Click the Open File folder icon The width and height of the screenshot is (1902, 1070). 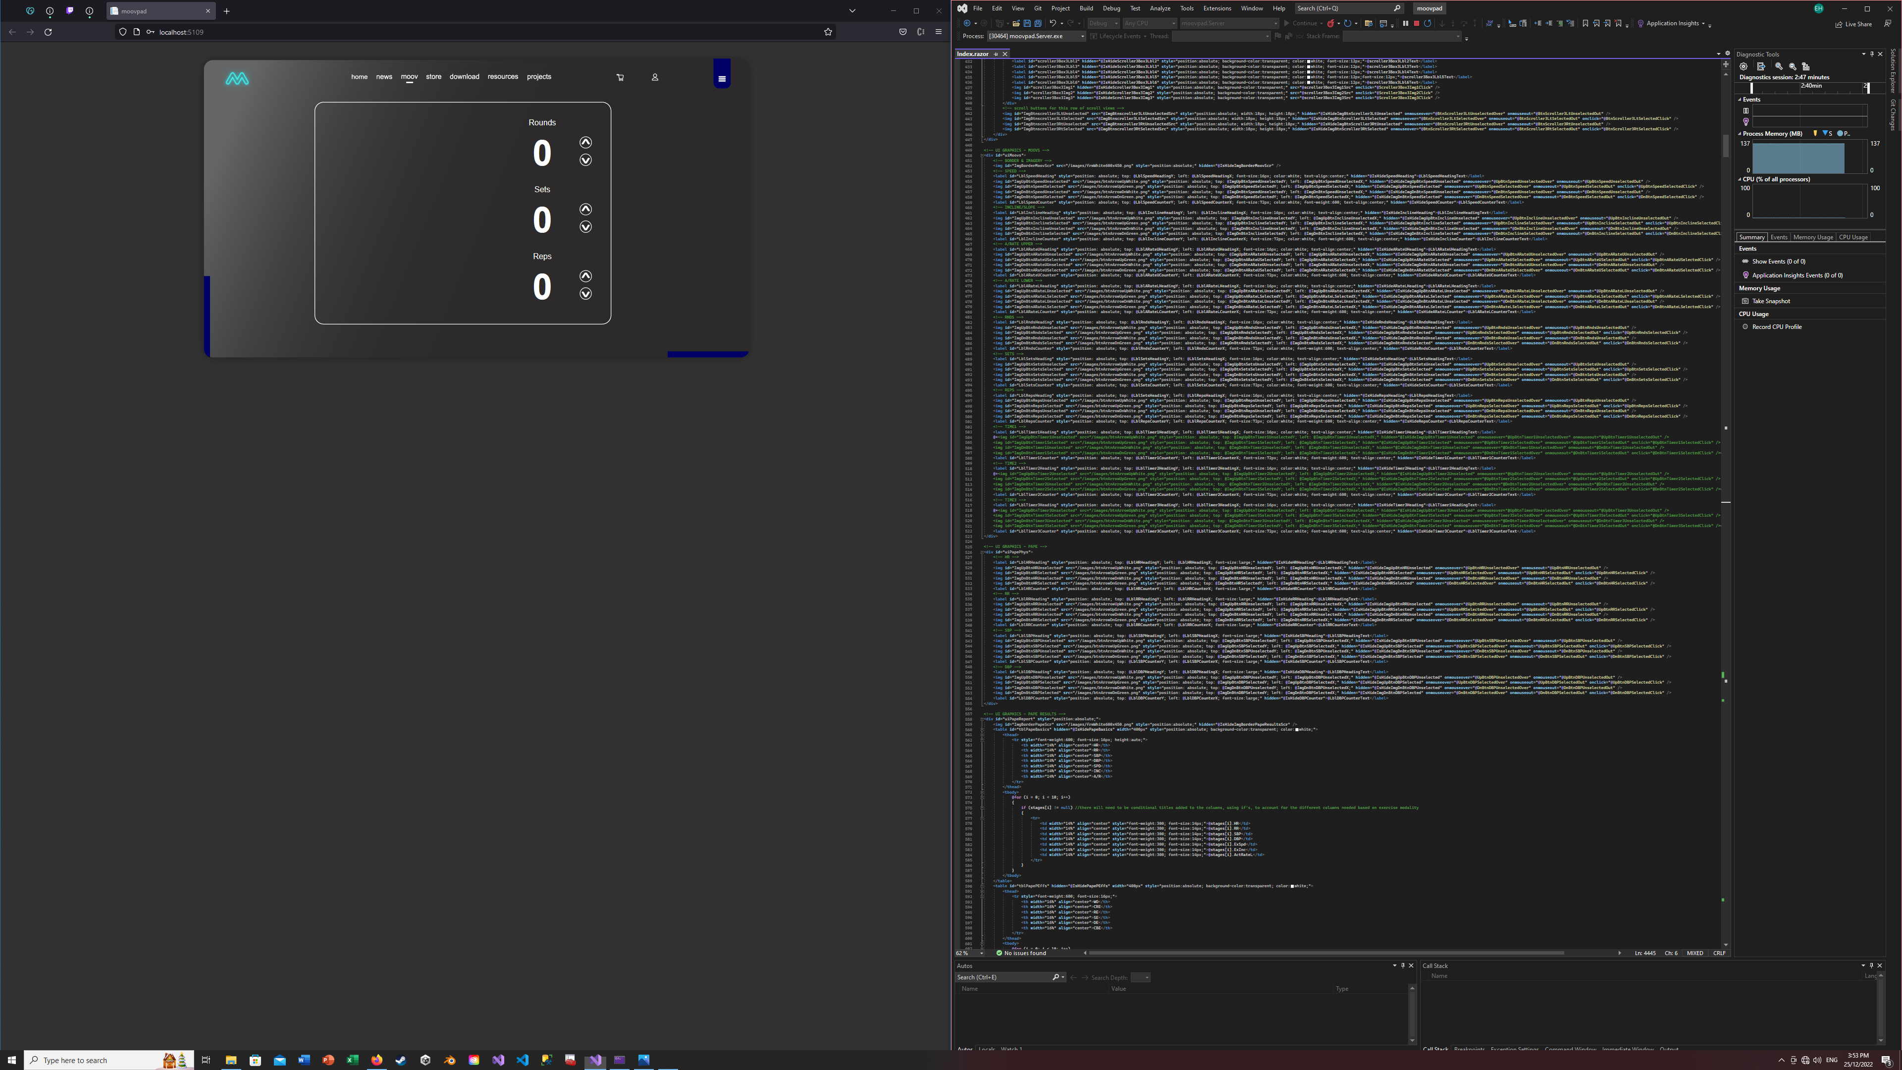point(1016,24)
